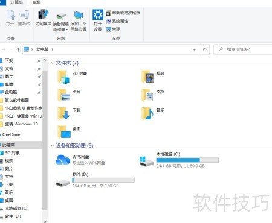Select 音乐 under 此电脑 tree
This screenshot has width=272, height=223.
point(9,192)
